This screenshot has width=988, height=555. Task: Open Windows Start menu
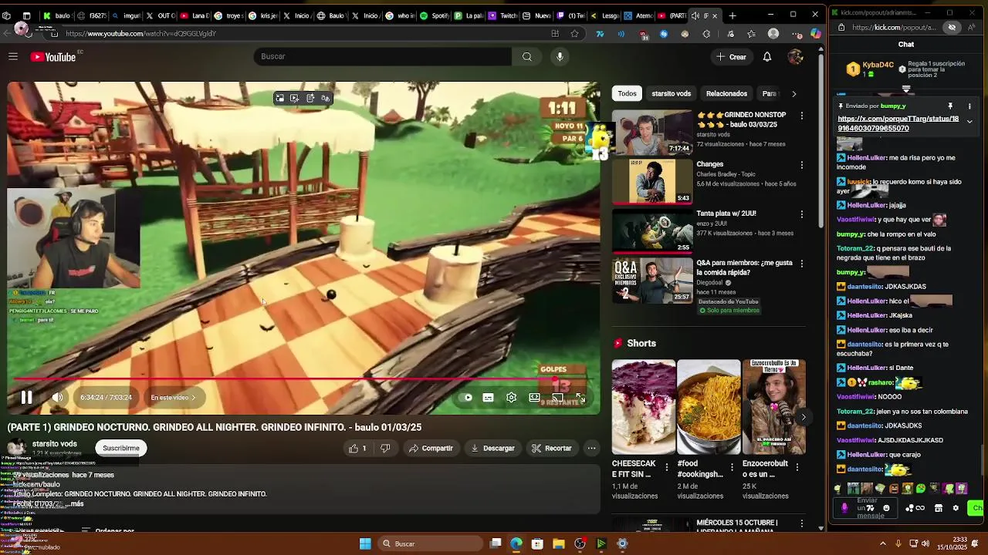coord(365,544)
